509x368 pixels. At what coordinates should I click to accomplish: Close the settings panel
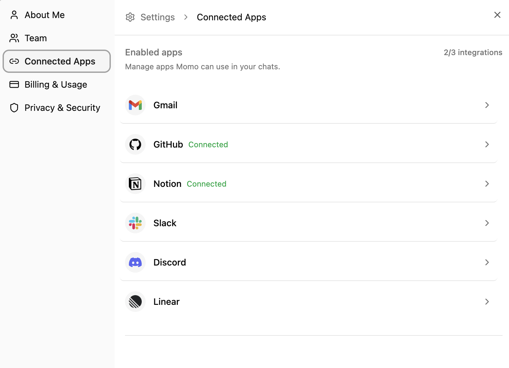[497, 15]
